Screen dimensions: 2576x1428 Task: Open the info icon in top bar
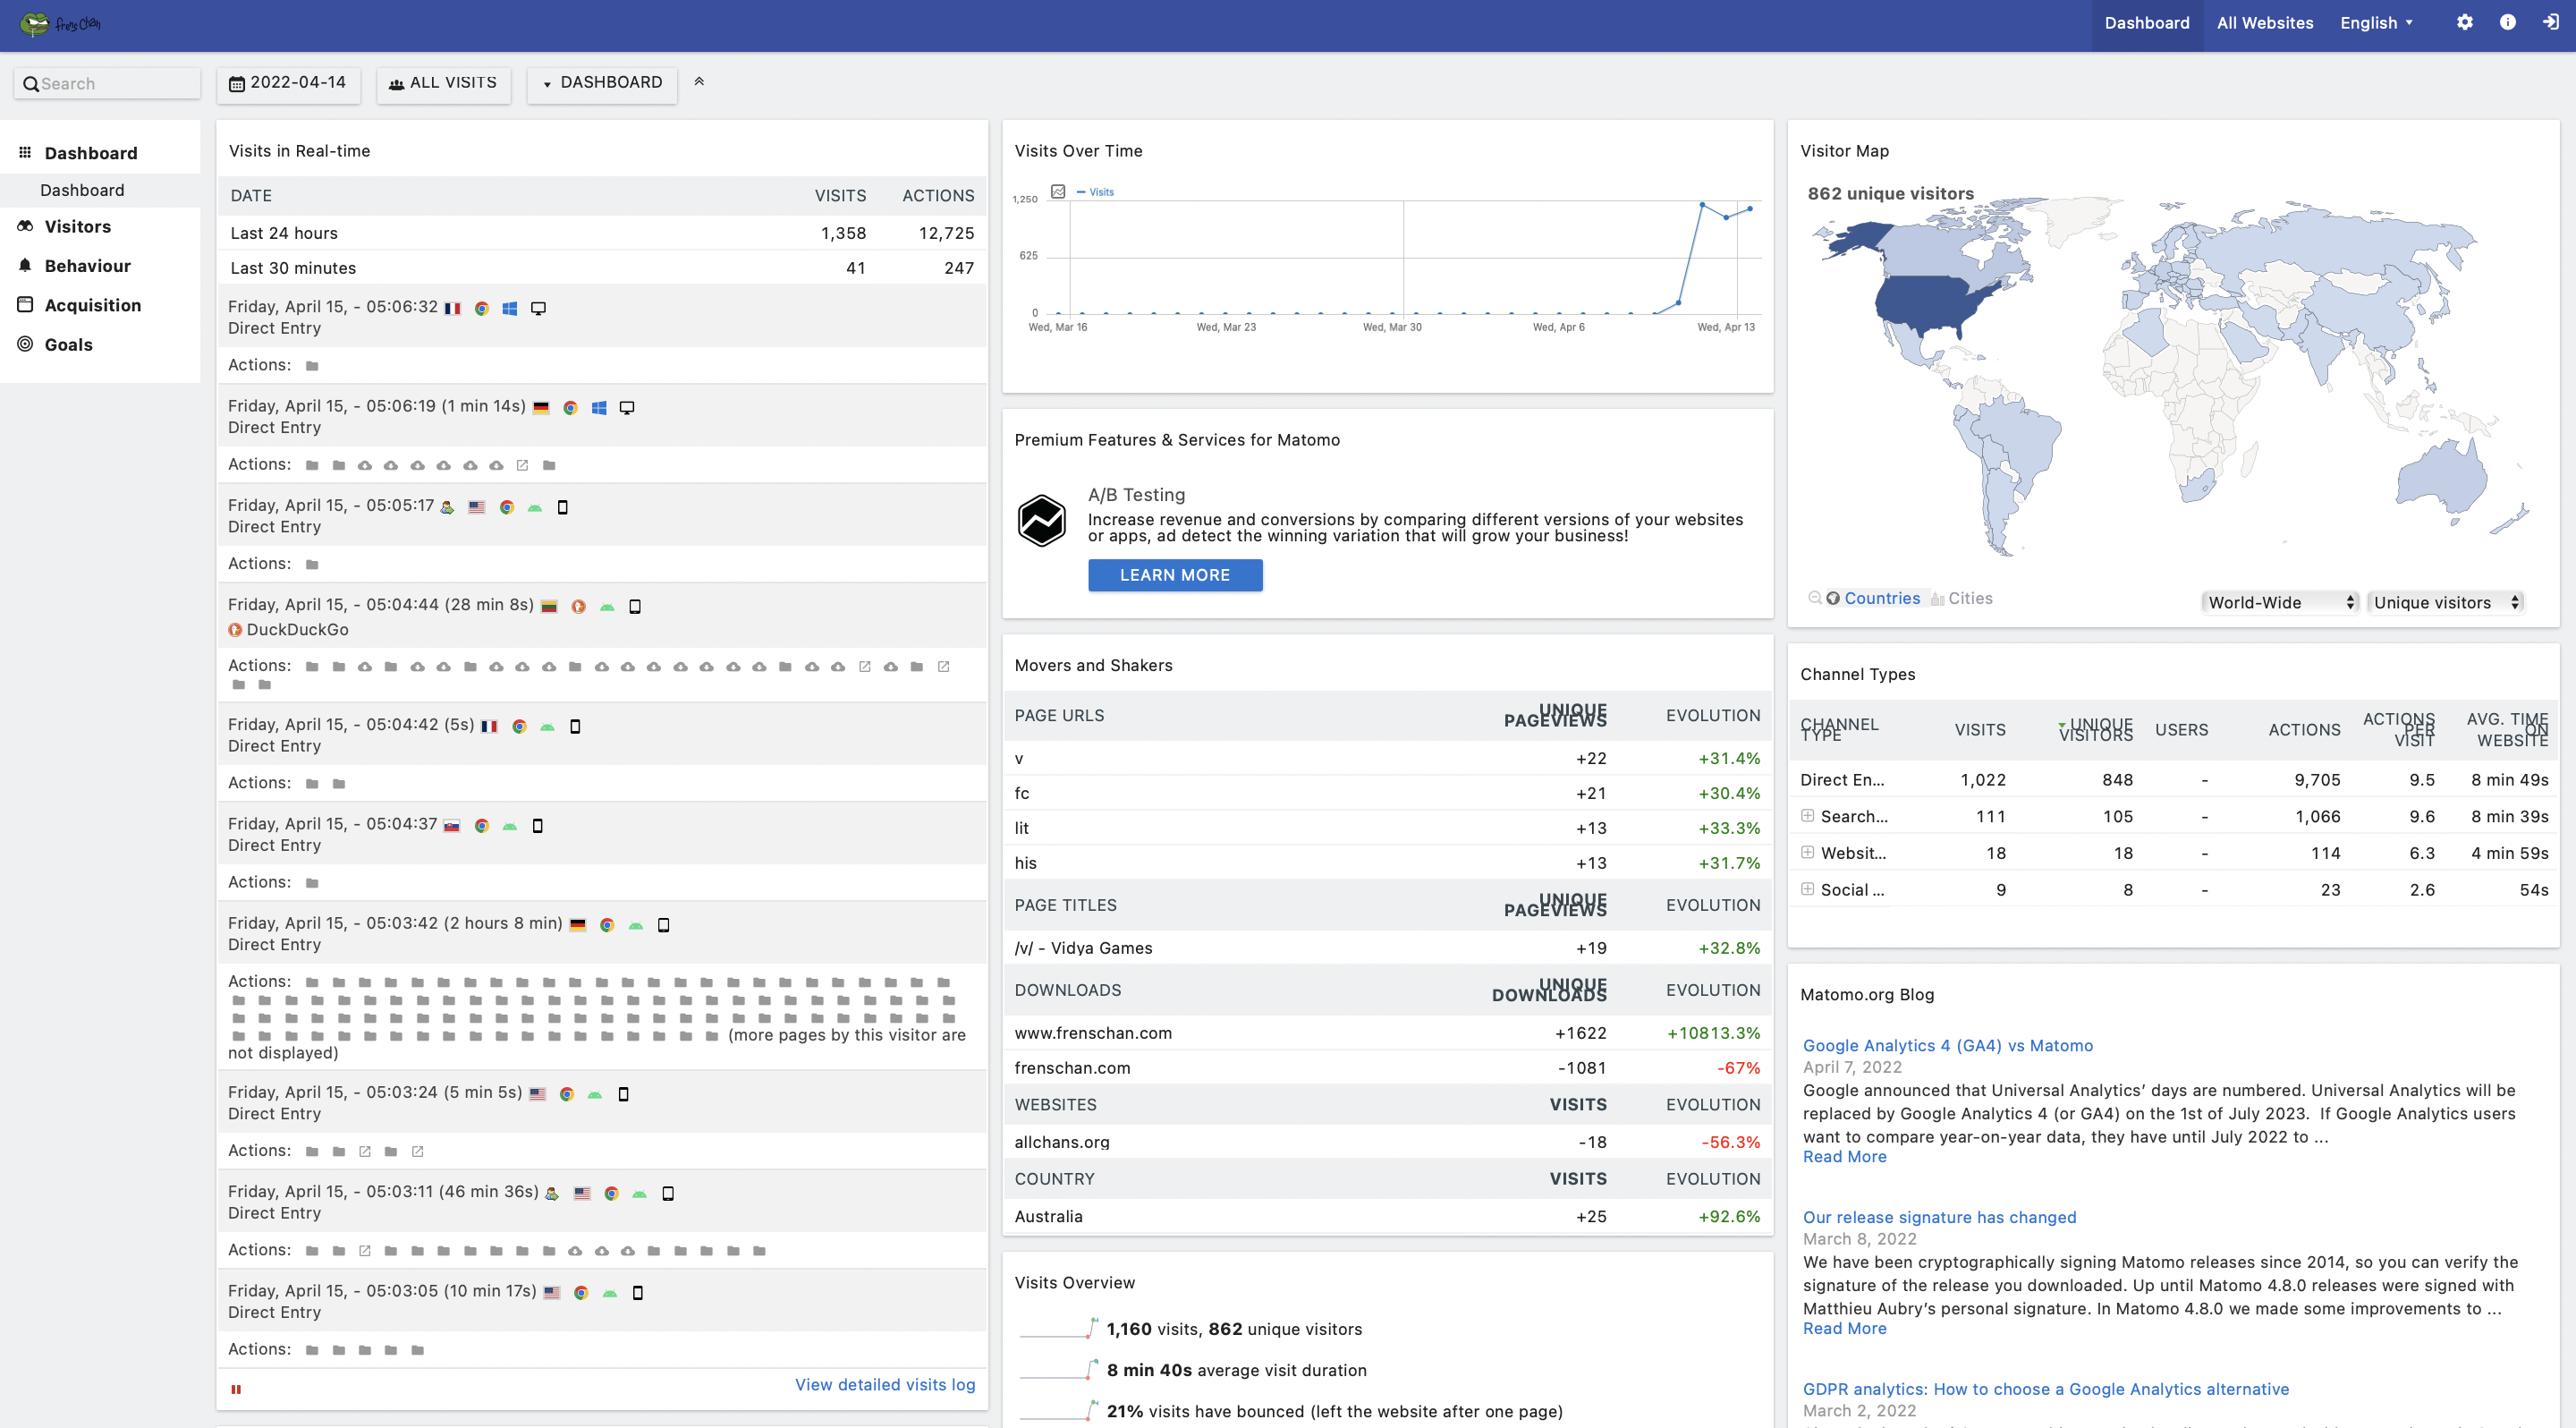[2507, 22]
